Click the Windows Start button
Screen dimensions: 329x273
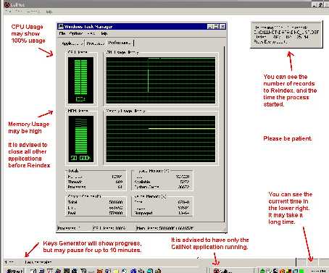tap(14, 271)
